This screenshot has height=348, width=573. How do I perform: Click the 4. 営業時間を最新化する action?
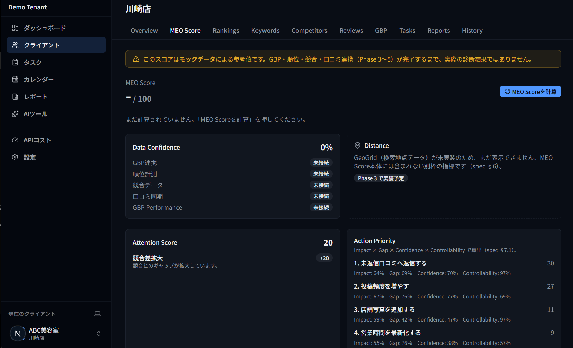[387, 333]
